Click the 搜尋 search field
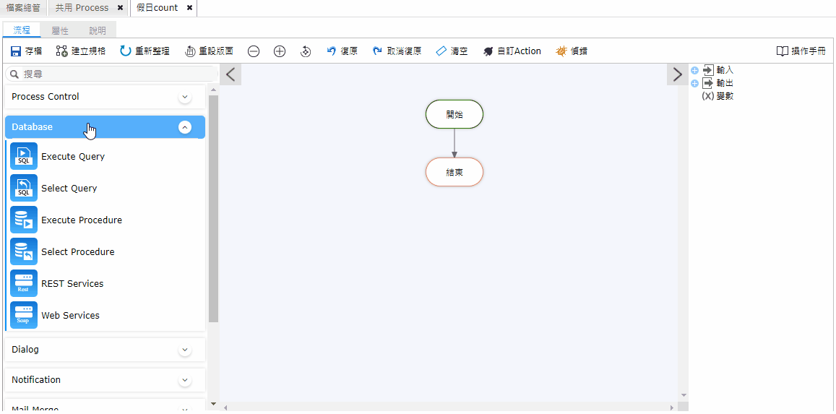Screen dimensions: 836x414 (116, 74)
